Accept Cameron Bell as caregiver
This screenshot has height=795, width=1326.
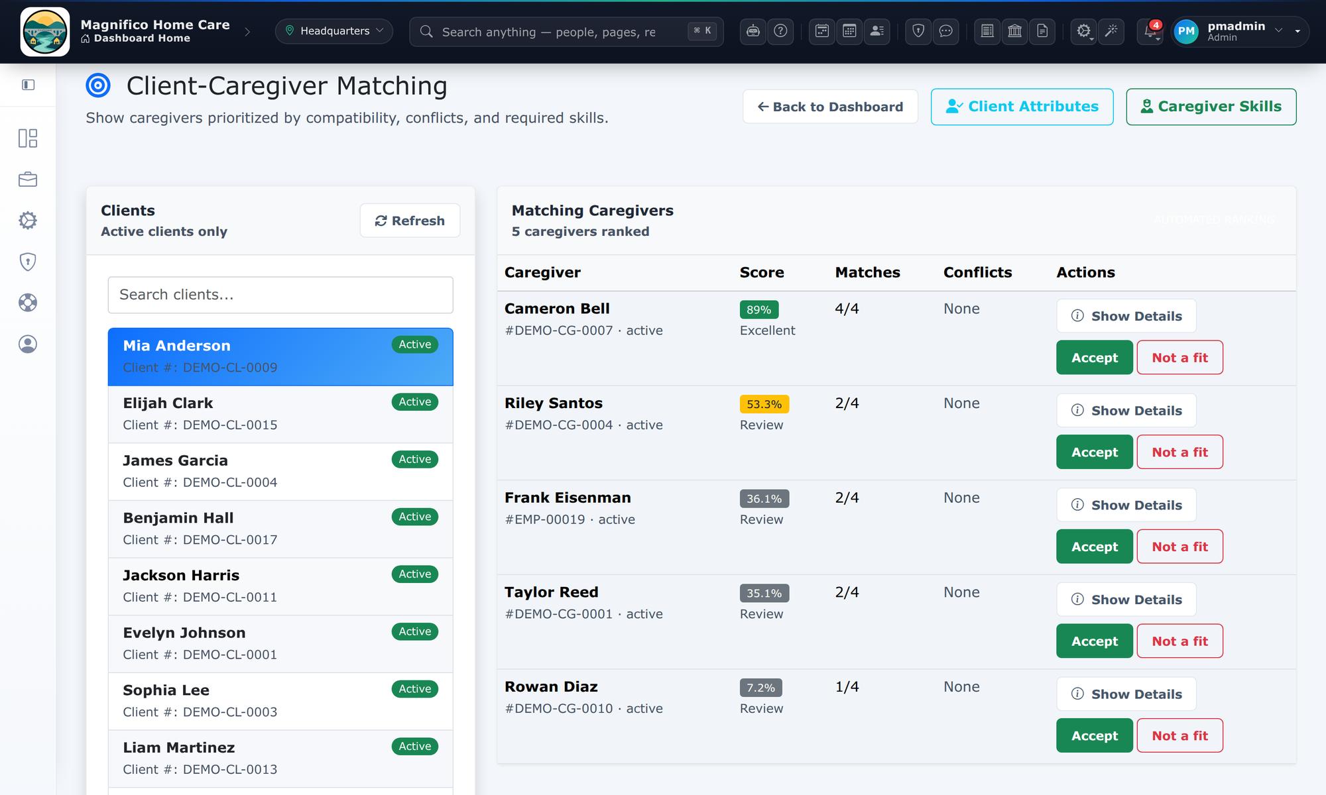(1094, 358)
